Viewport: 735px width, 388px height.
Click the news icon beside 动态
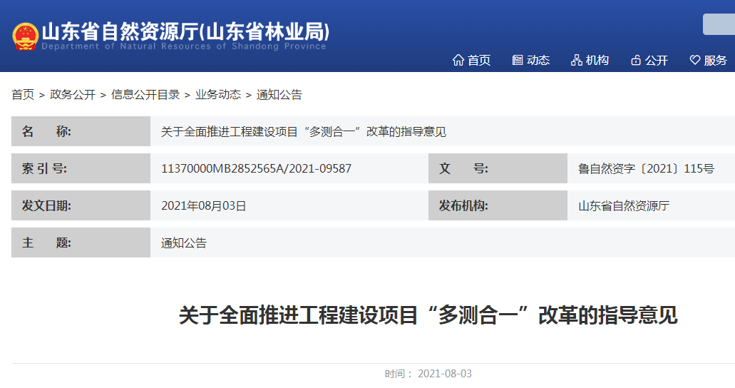[x=518, y=60]
